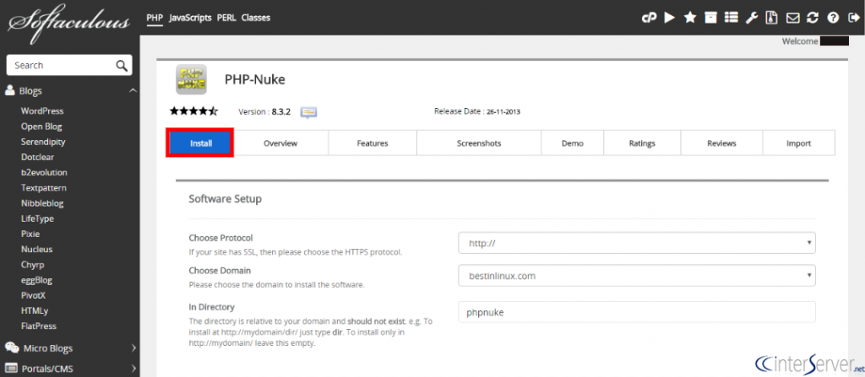Open help question mark icon
This screenshot has width=865, height=377.
[x=832, y=18]
